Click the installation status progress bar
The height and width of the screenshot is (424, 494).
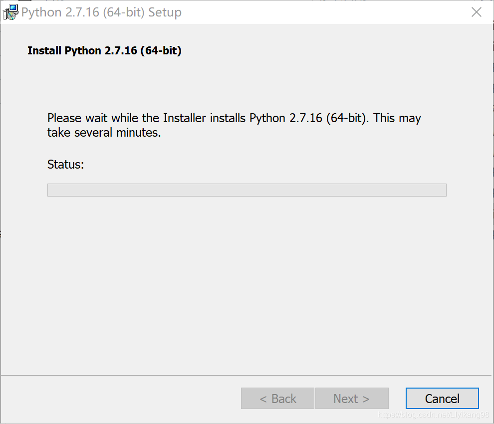(x=247, y=190)
